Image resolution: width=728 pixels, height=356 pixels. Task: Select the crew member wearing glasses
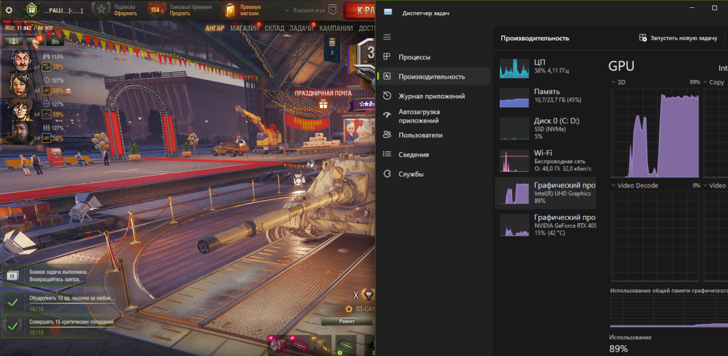click(20, 109)
